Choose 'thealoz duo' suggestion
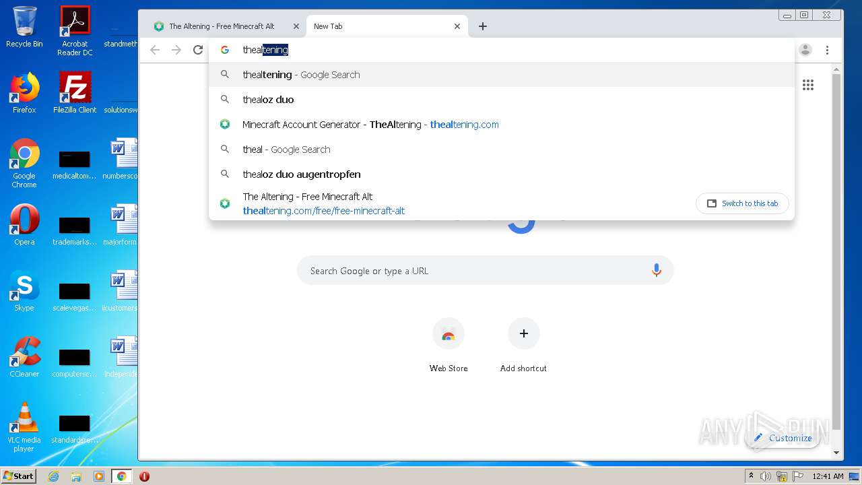 click(x=502, y=100)
